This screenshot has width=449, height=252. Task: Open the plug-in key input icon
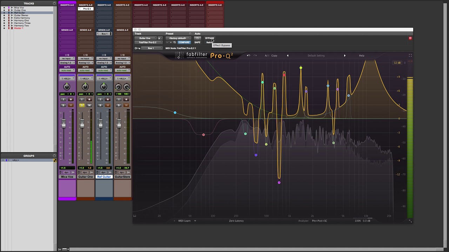tap(137, 48)
